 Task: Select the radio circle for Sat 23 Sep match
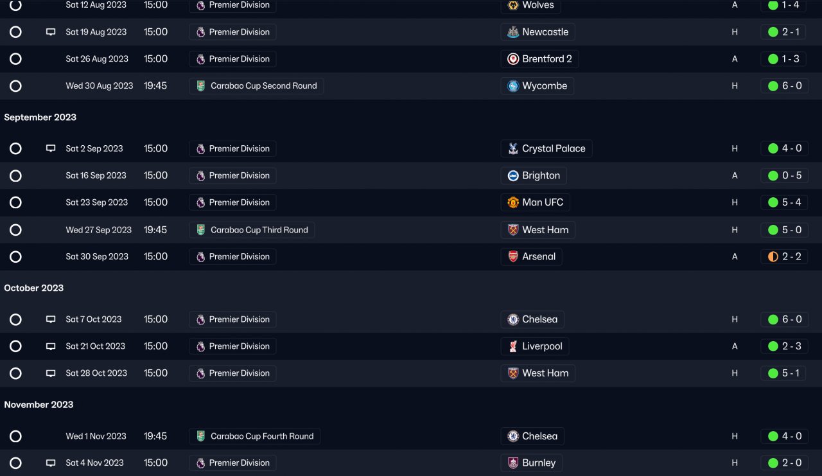pos(16,203)
